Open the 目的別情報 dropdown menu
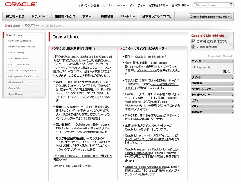Viewport: 241px width, 184px height. (180, 5)
